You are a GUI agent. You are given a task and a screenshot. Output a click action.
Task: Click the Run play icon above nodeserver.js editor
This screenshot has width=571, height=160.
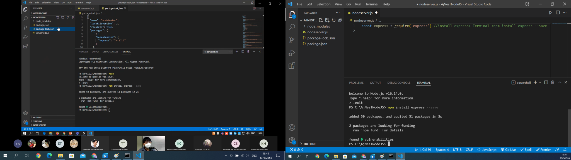550,13
